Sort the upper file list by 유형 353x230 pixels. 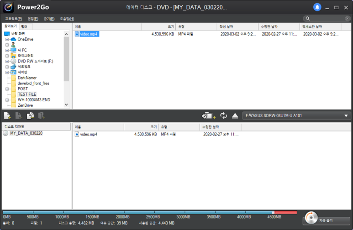point(196,27)
